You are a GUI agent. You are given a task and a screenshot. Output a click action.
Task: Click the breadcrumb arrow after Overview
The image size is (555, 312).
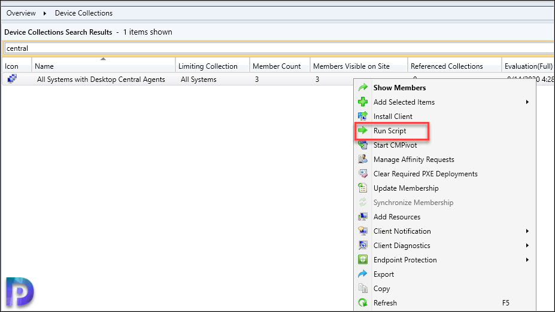[x=44, y=13]
